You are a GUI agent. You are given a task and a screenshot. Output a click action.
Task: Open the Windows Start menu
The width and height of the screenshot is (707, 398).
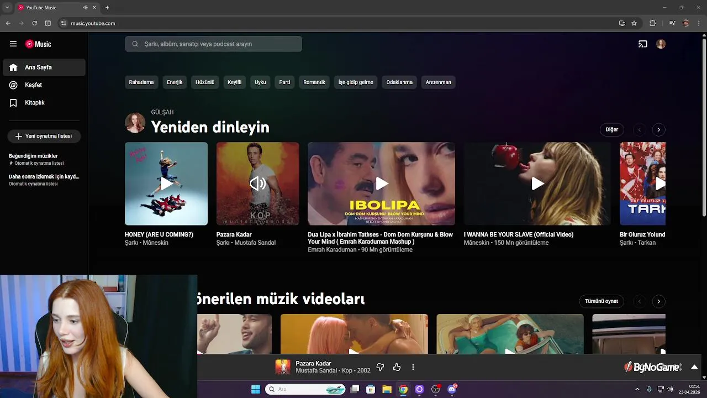pyautogui.click(x=256, y=389)
